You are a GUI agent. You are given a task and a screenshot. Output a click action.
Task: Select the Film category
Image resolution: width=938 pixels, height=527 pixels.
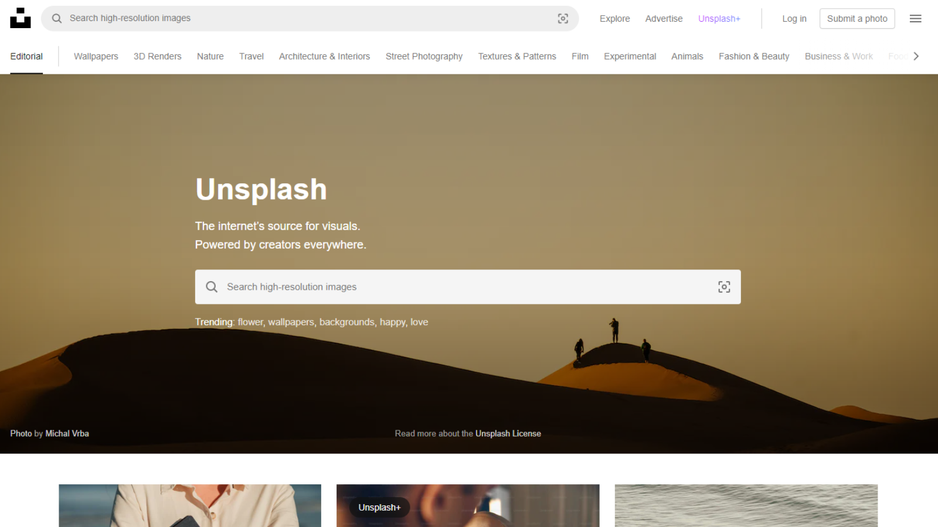coord(580,56)
